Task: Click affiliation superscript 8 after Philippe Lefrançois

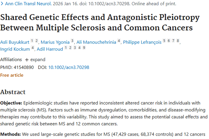Action: 178,41
